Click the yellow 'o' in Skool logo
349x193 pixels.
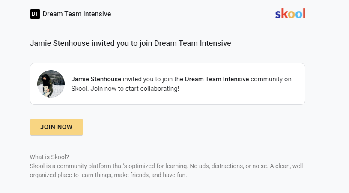tap(292, 15)
